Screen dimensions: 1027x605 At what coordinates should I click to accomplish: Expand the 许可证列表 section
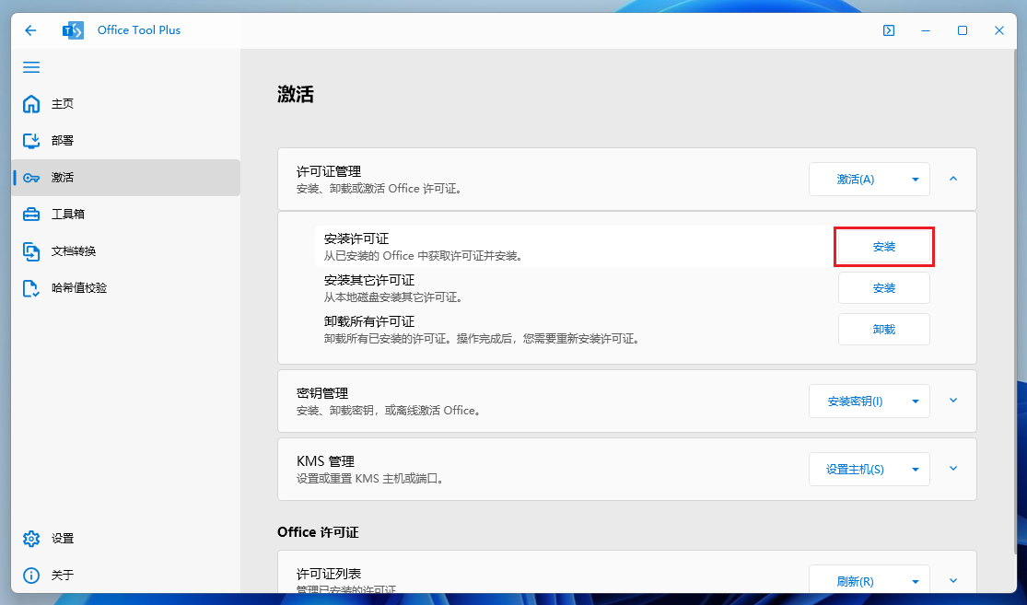[x=953, y=581]
